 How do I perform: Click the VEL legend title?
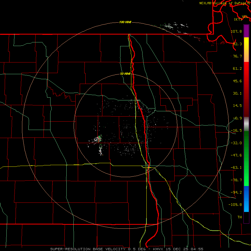click(245, 16)
